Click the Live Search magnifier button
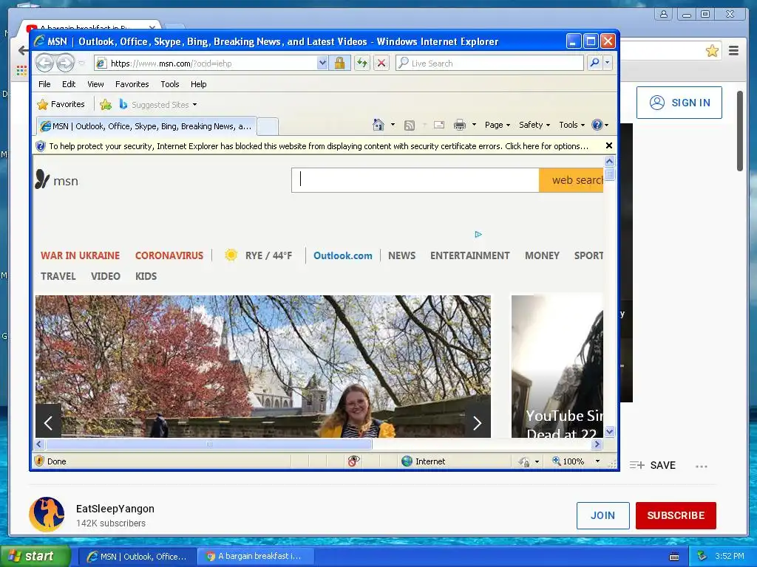The height and width of the screenshot is (567, 757). pyautogui.click(x=595, y=63)
